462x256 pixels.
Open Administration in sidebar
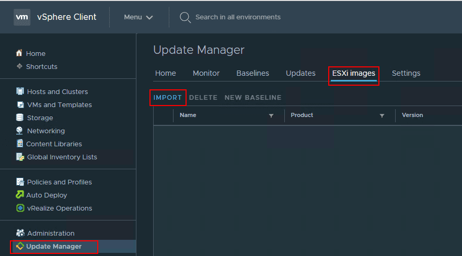(x=51, y=234)
